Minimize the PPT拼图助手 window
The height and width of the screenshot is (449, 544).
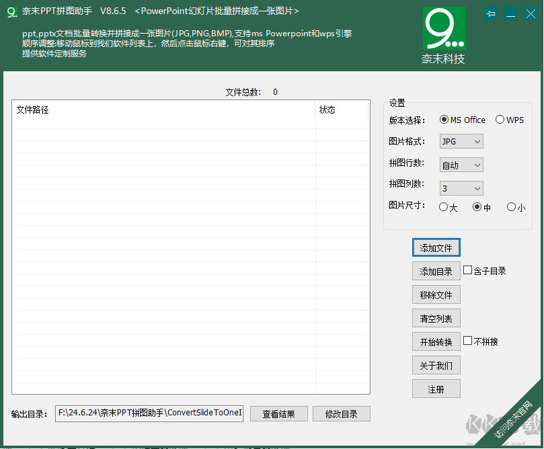510,14
